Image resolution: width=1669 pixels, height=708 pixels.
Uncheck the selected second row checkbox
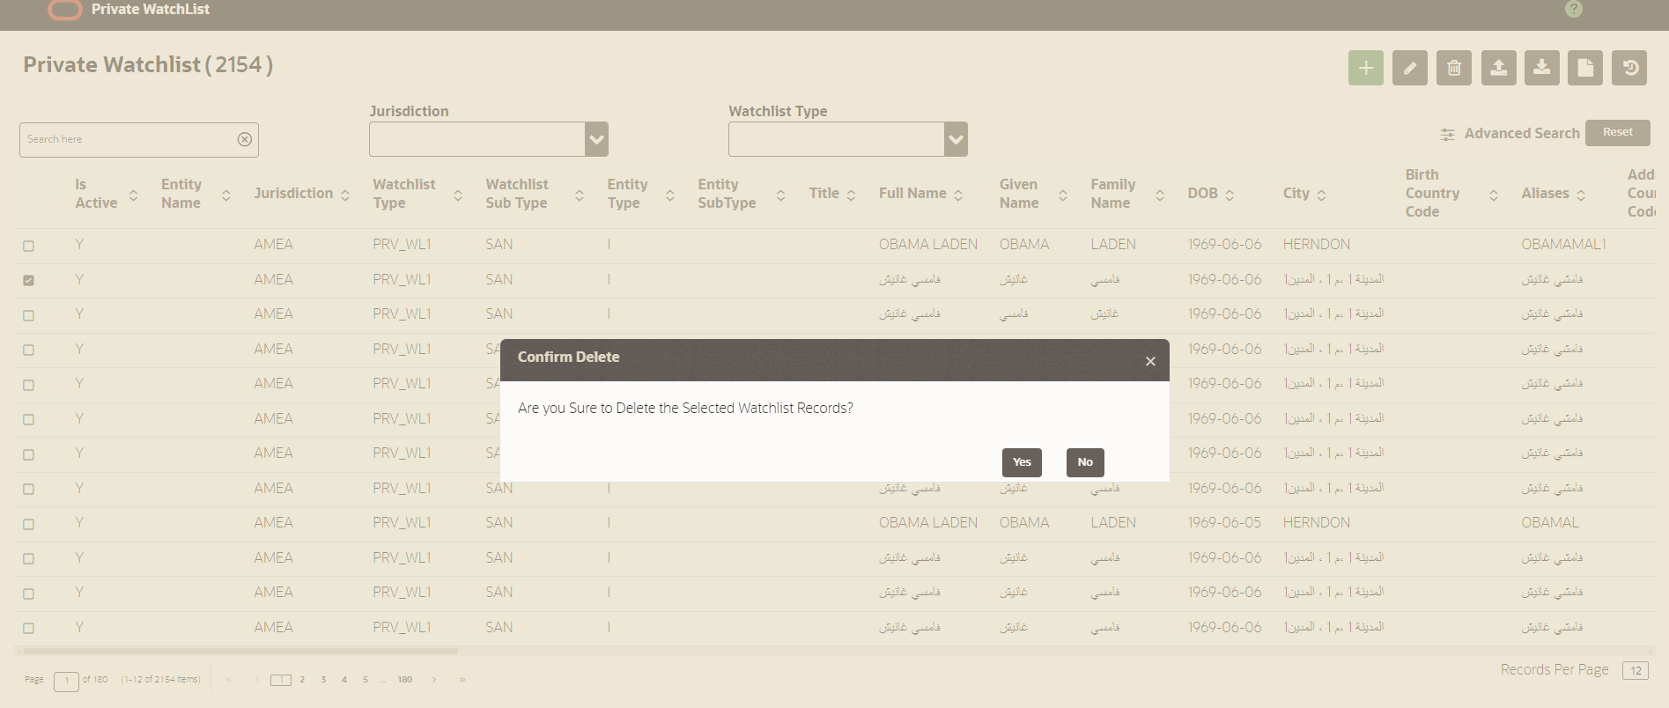[28, 280]
